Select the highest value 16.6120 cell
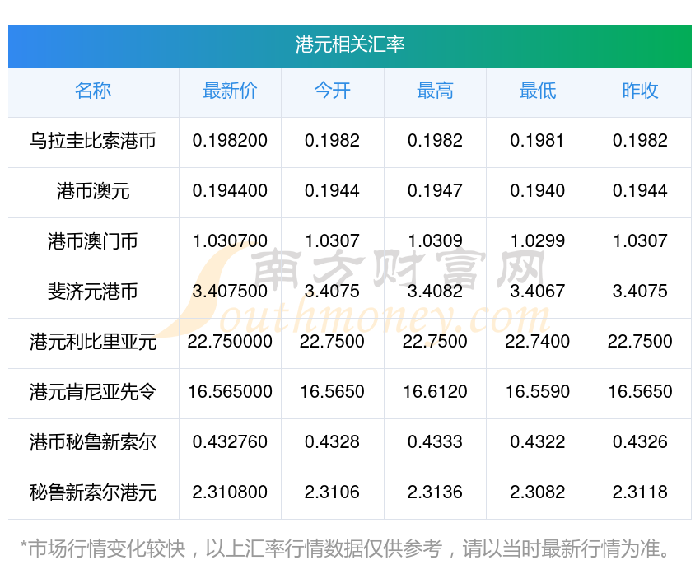 [x=435, y=392]
